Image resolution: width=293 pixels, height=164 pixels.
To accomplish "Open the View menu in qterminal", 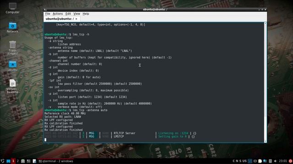I will tap(76, 14).
